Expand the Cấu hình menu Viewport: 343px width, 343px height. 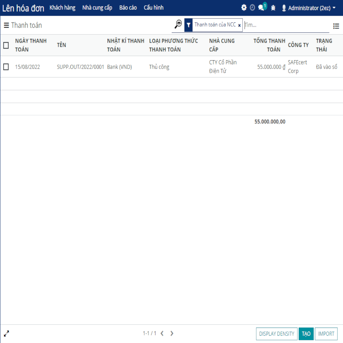coord(153,8)
